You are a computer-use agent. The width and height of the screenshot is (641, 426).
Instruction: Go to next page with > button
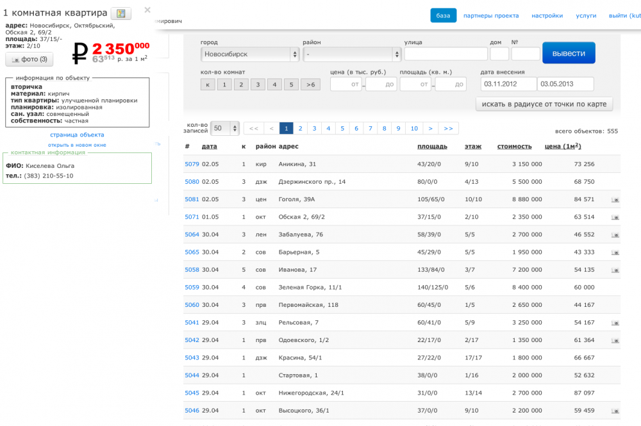[431, 128]
